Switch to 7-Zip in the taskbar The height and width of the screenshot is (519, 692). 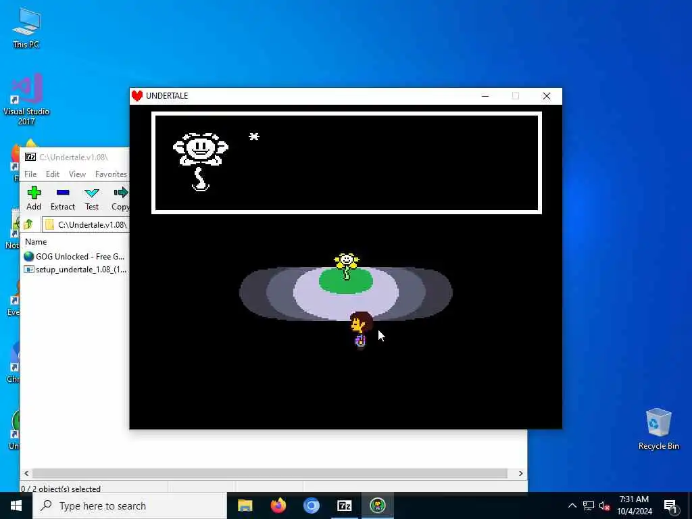click(344, 505)
